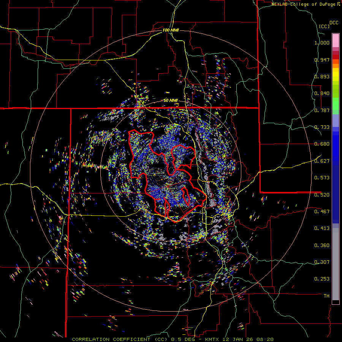Select the 0.680 scale value

(322, 144)
